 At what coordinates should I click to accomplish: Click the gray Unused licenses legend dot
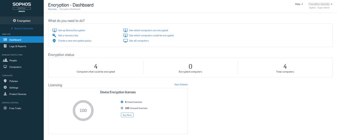point(122,108)
